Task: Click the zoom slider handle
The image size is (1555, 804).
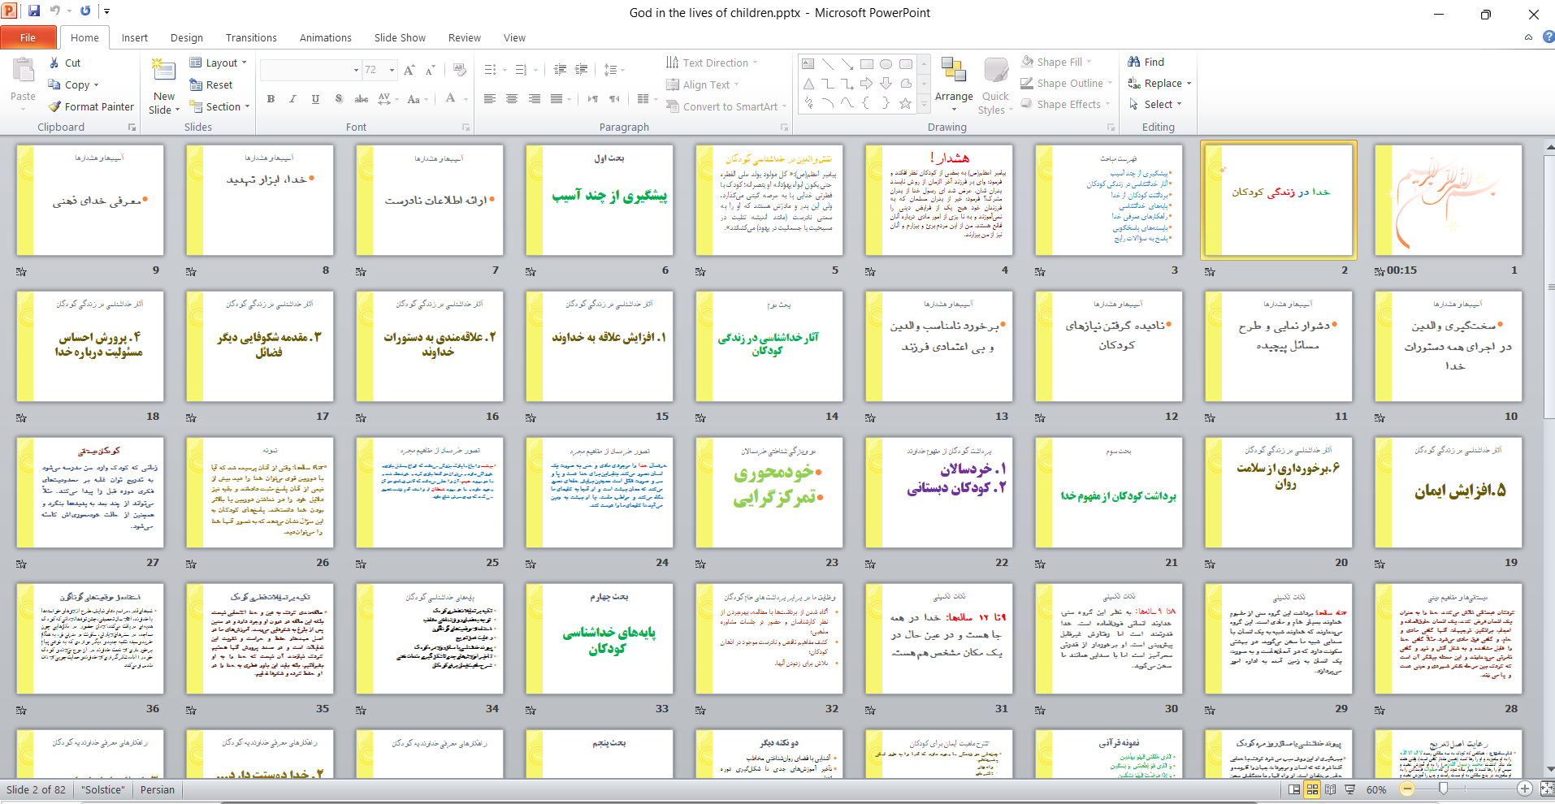Action: [1443, 789]
